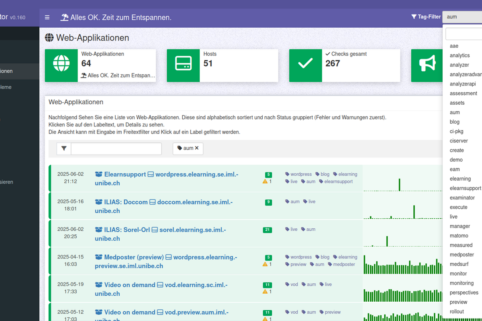This screenshot has height=321, width=482.
Task: Click the search field in the tag dropdown
Action: click(464, 34)
